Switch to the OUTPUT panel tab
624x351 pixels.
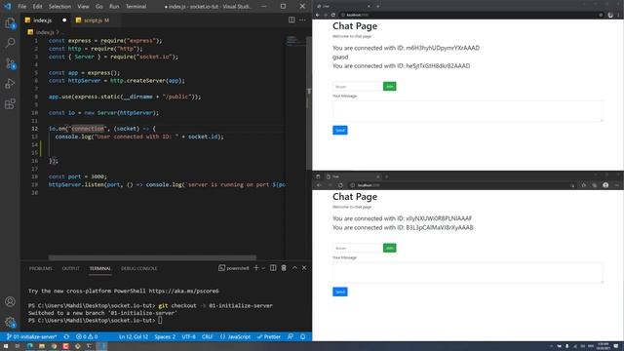click(71, 268)
